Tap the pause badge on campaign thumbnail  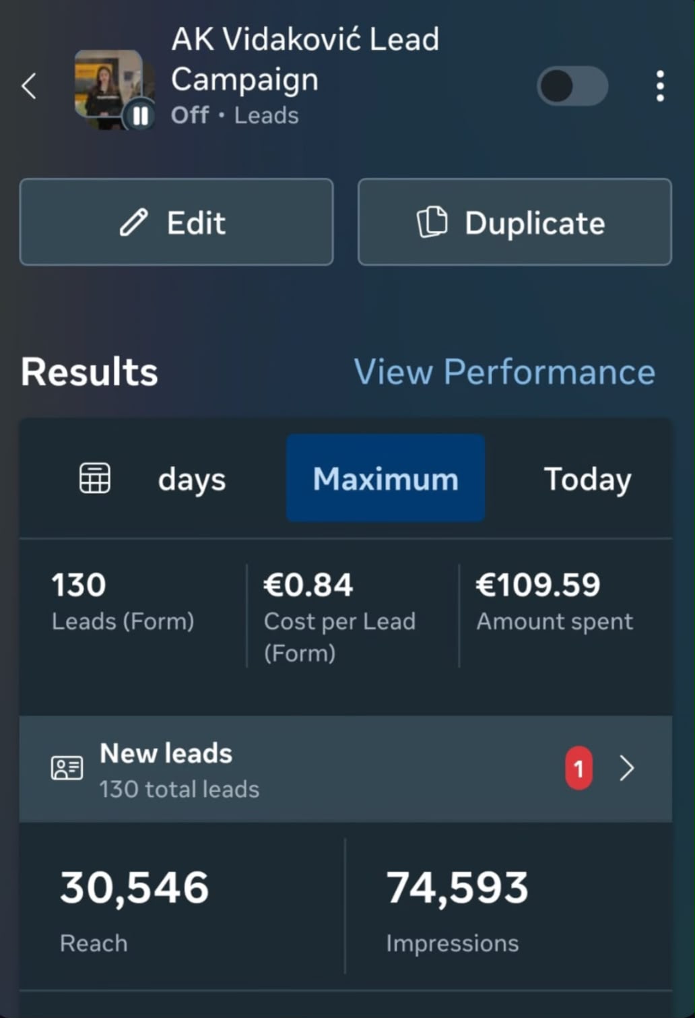point(140,116)
